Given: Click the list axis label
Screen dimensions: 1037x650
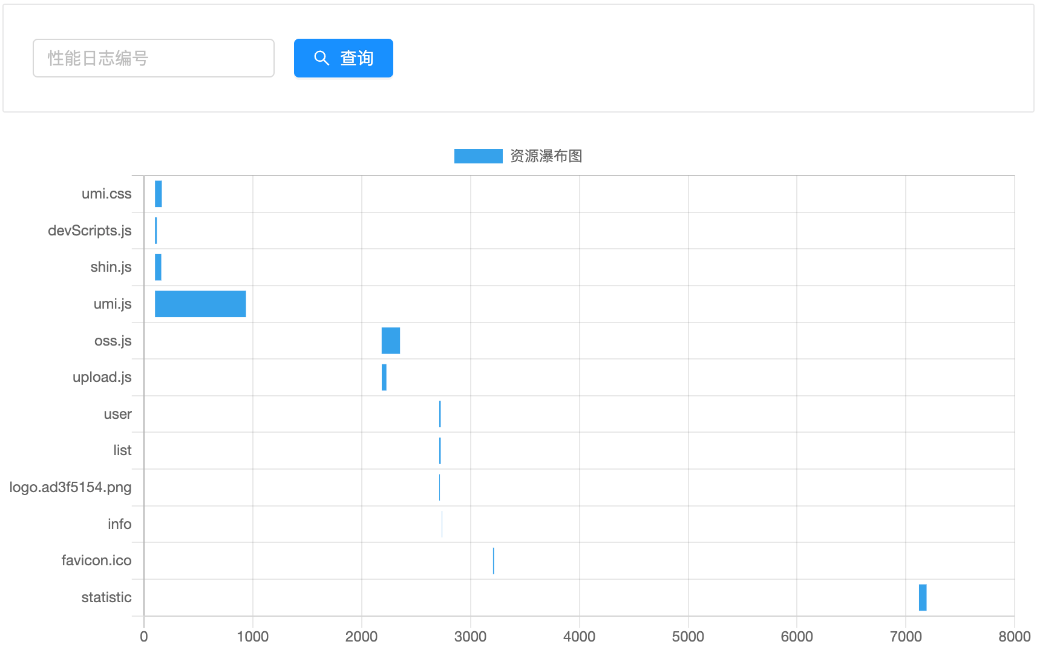Looking at the screenshot, I should [x=122, y=450].
